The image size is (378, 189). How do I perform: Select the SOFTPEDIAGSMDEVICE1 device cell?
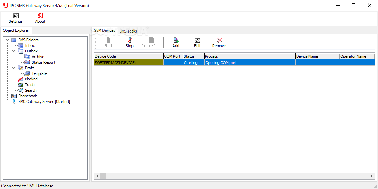[128, 63]
